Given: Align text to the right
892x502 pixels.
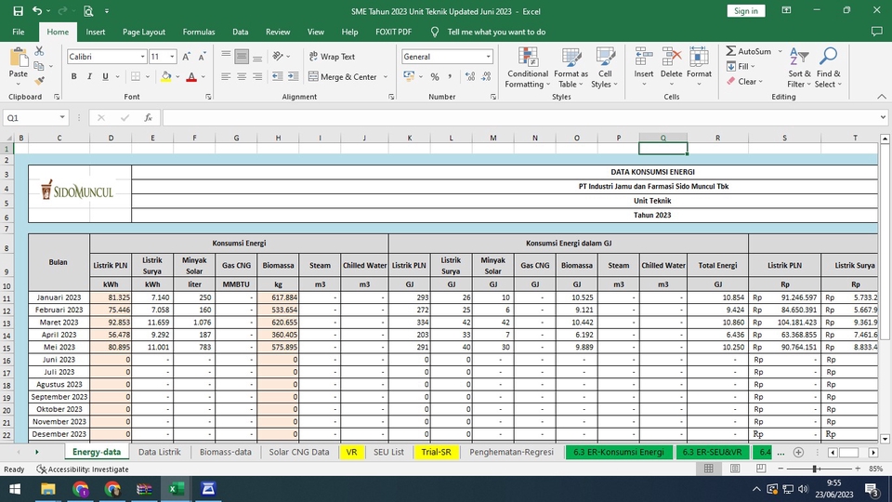Looking at the screenshot, I should [x=257, y=76].
